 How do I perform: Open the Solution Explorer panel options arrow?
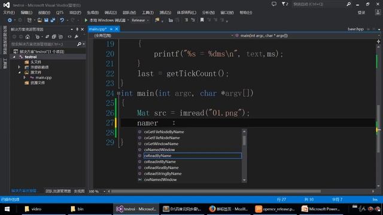72,29
